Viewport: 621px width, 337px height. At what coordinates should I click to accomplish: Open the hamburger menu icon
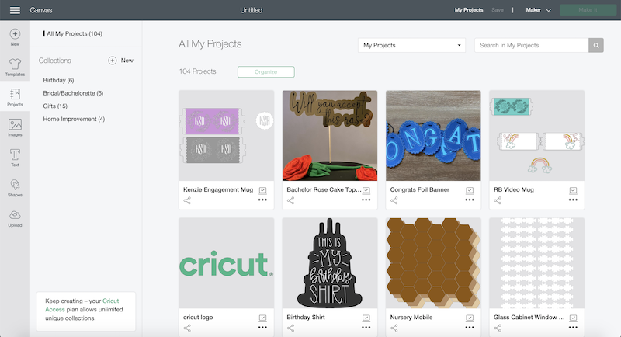[15, 10]
